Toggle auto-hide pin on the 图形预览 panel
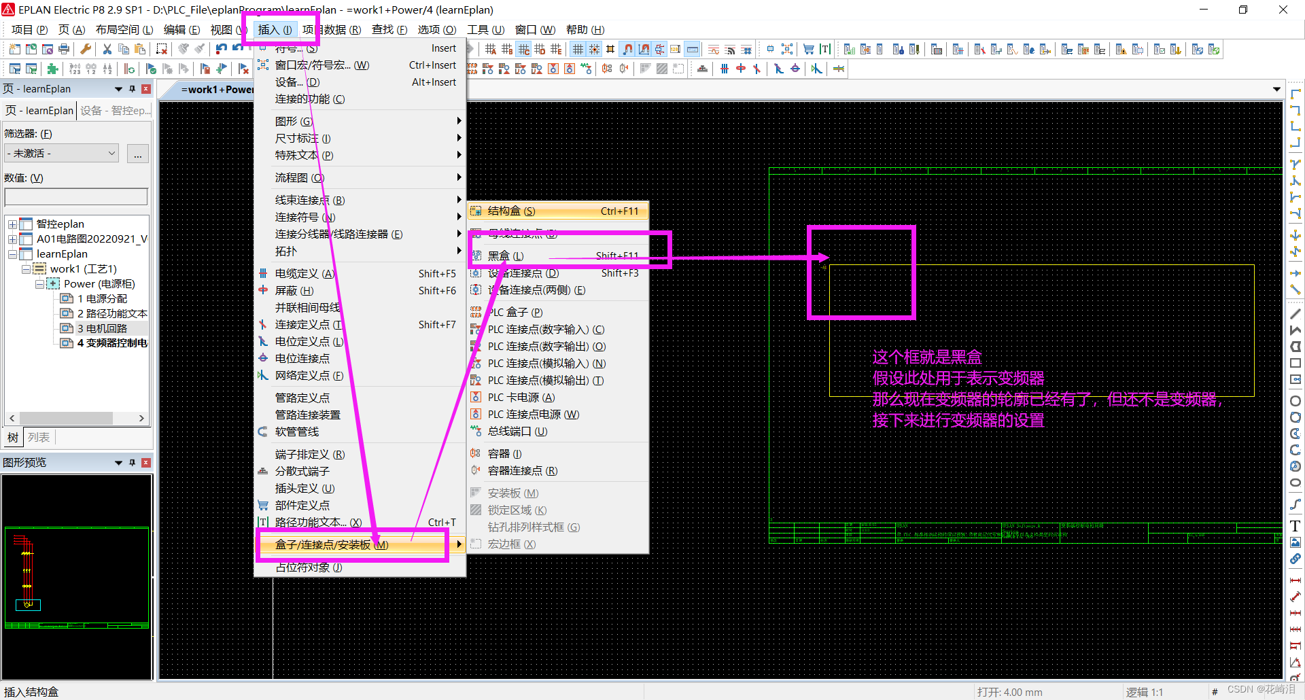 pyautogui.click(x=133, y=462)
